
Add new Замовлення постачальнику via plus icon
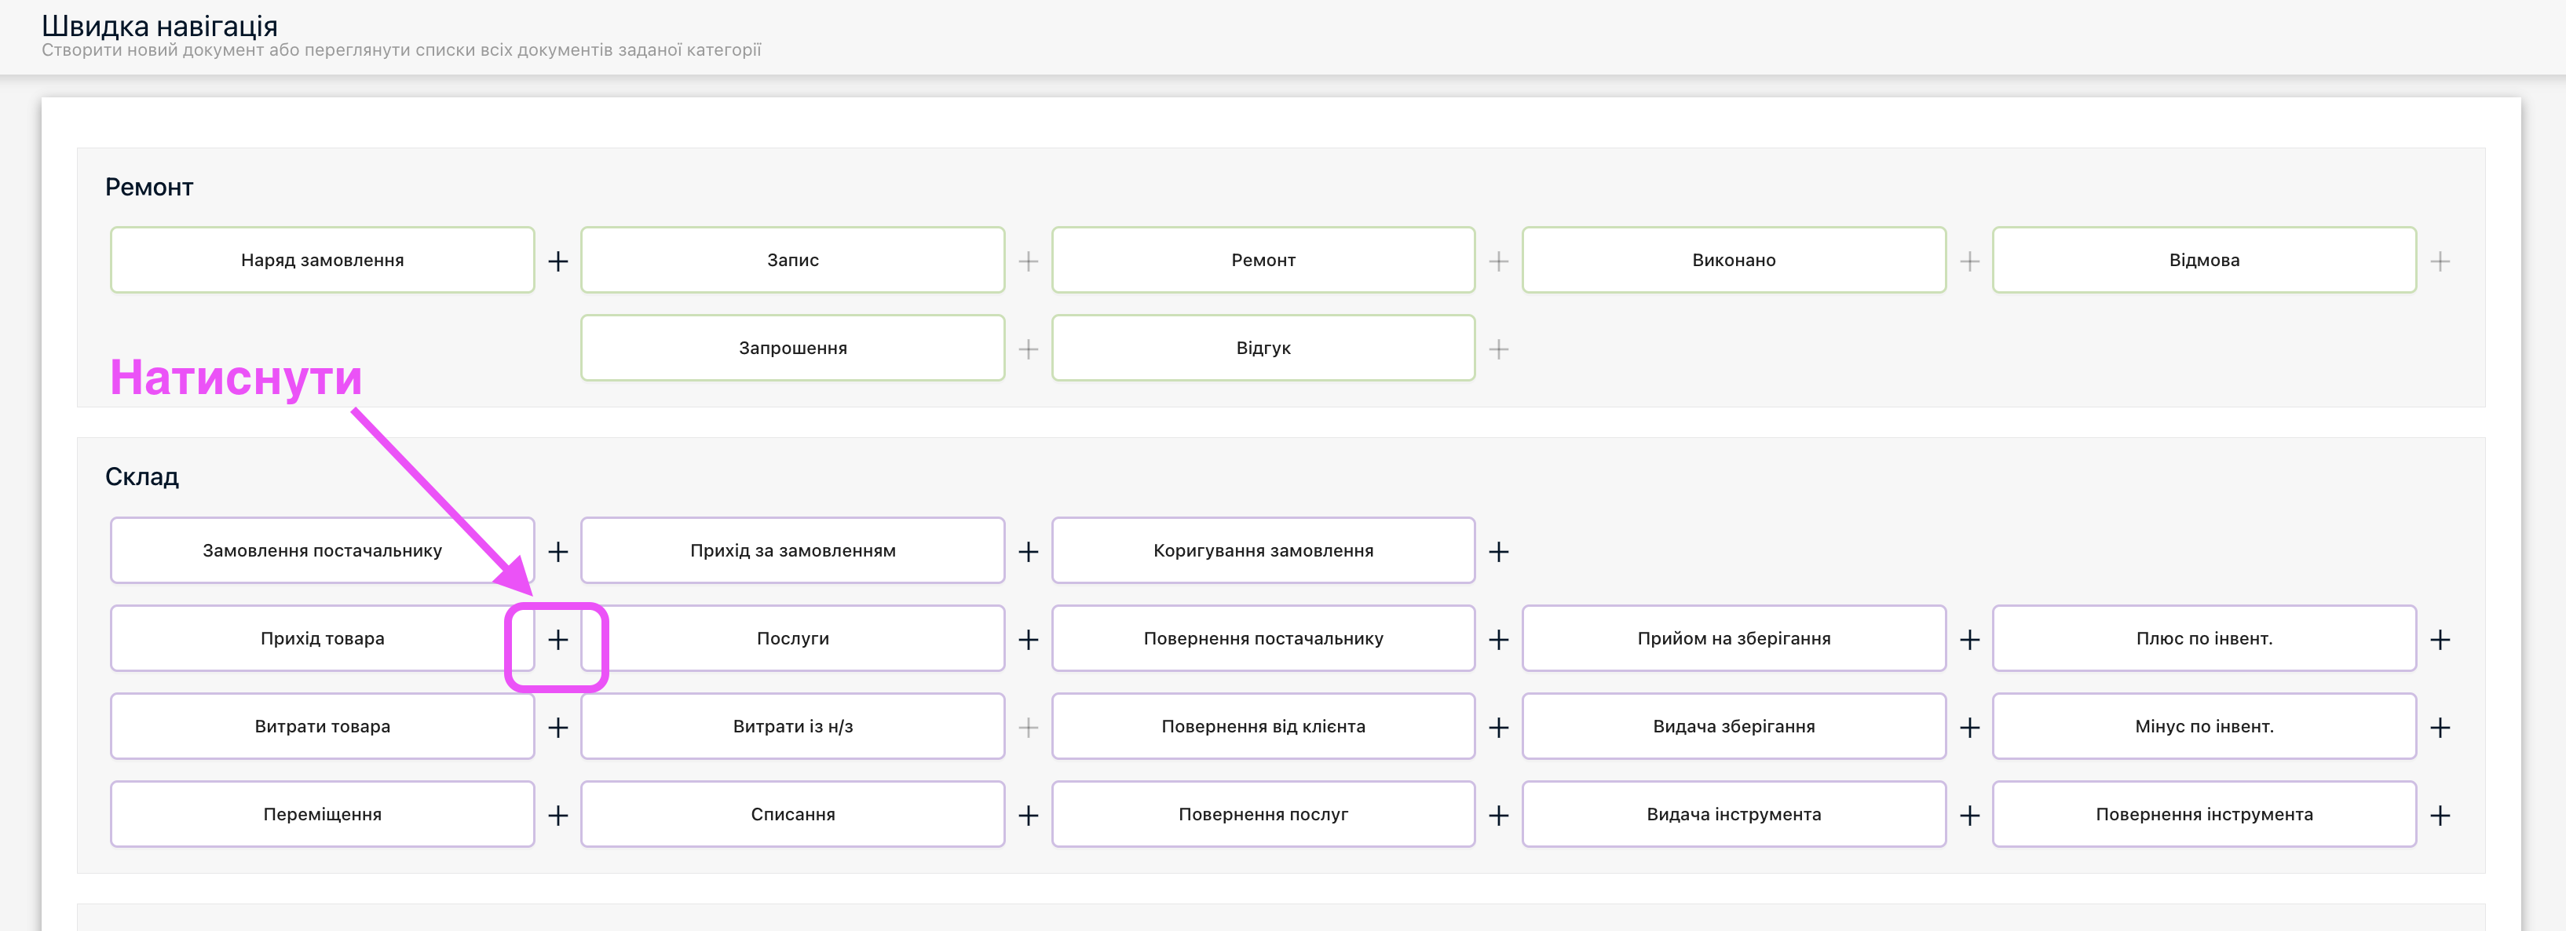pyautogui.click(x=557, y=552)
